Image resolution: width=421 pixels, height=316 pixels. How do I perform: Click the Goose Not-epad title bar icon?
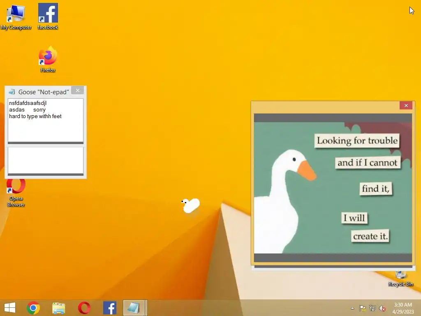click(x=12, y=92)
